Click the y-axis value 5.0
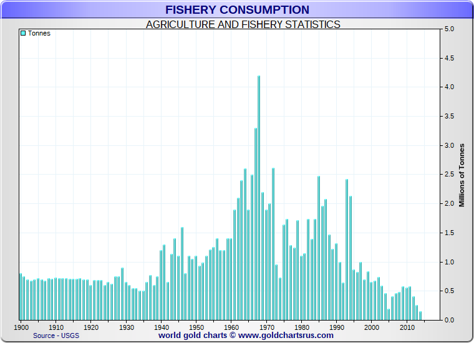The width and height of the screenshot is (474, 343). (x=449, y=29)
